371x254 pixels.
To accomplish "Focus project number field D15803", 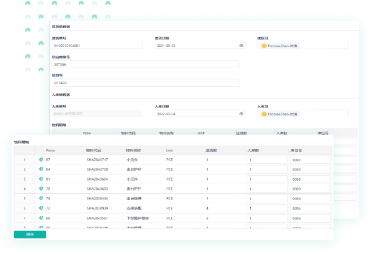I will tap(146, 83).
